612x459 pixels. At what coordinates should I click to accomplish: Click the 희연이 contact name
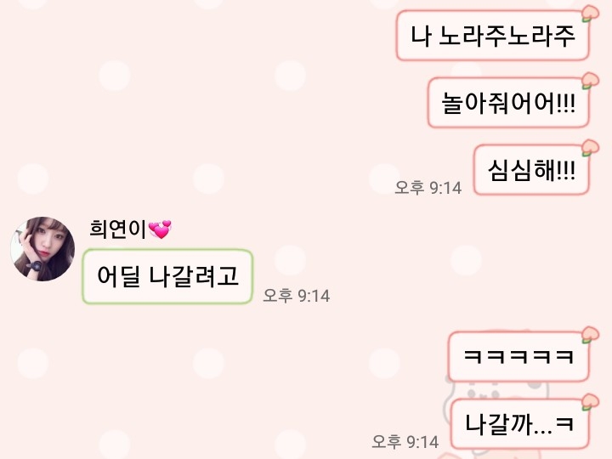pos(118,229)
